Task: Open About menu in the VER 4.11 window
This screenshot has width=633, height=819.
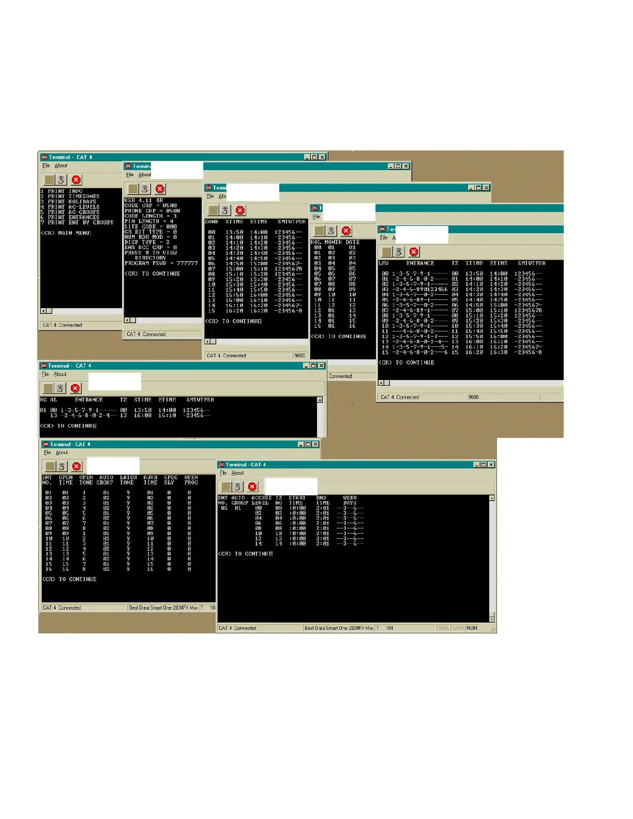Action: pyautogui.click(x=145, y=175)
